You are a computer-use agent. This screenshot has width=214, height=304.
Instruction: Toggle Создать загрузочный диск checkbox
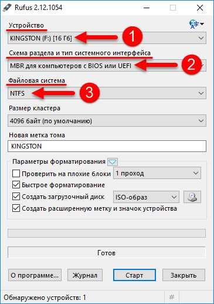[16, 197]
